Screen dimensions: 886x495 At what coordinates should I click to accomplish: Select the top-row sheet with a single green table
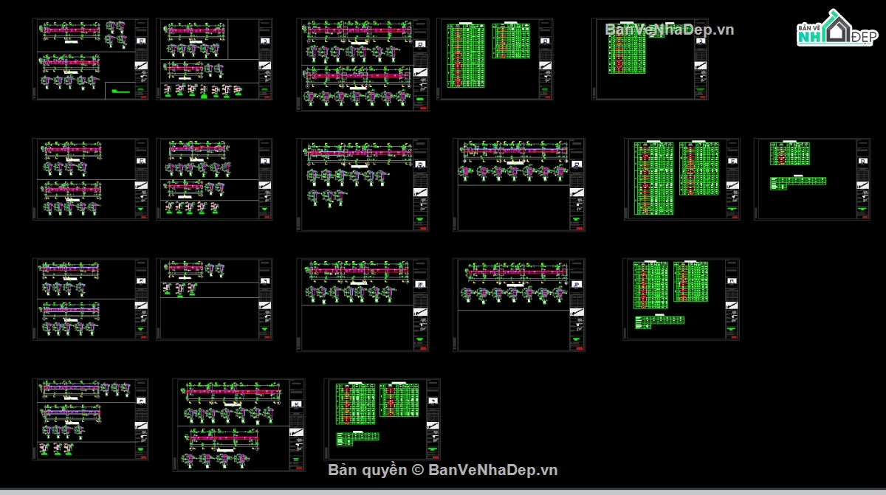tap(650, 59)
